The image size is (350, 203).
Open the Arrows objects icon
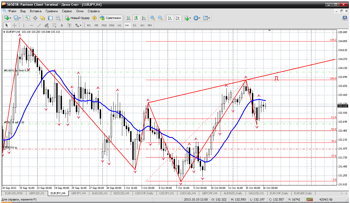(x=77, y=25)
